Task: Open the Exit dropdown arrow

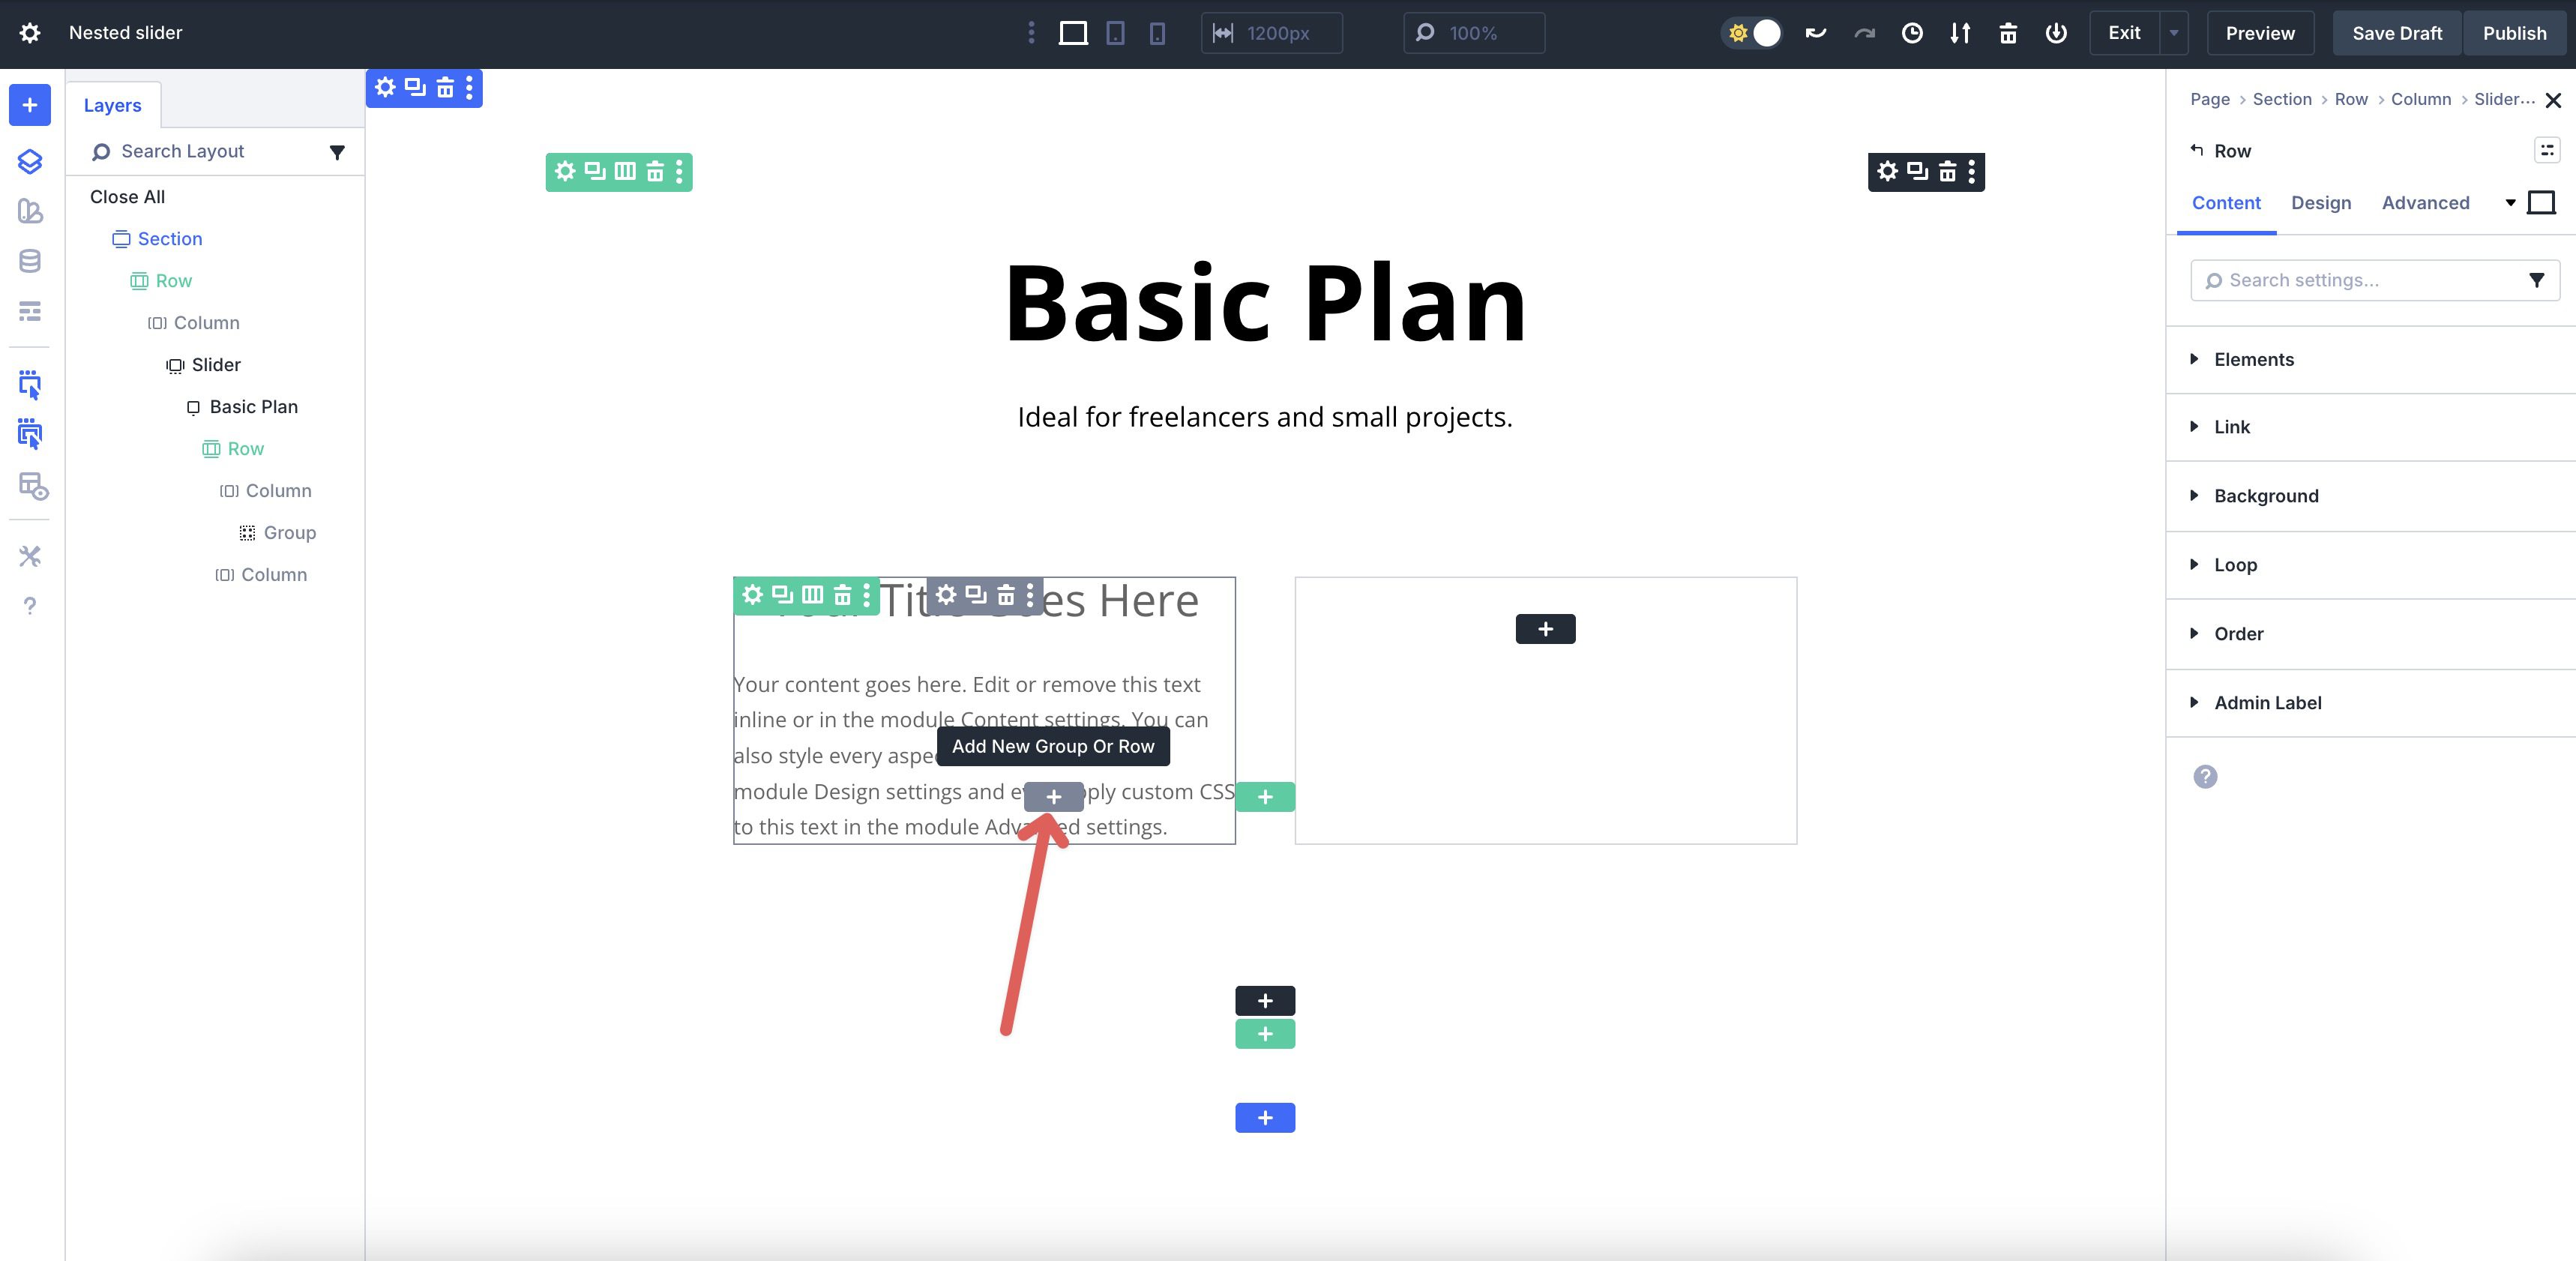Action: point(2173,33)
